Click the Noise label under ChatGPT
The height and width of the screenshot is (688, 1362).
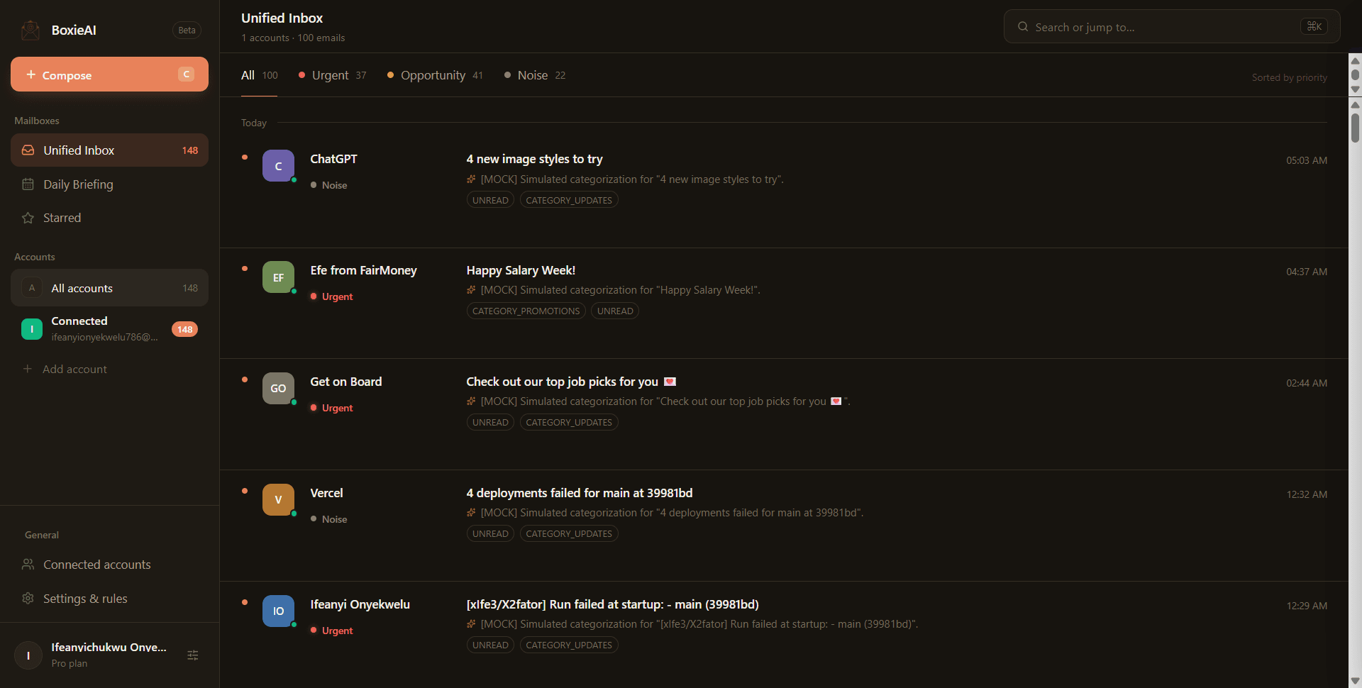(x=328, y=185)
